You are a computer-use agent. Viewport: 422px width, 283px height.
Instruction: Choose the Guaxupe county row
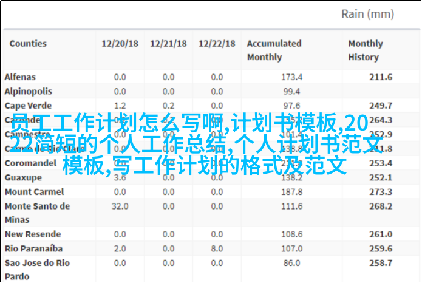coord(22,177)
